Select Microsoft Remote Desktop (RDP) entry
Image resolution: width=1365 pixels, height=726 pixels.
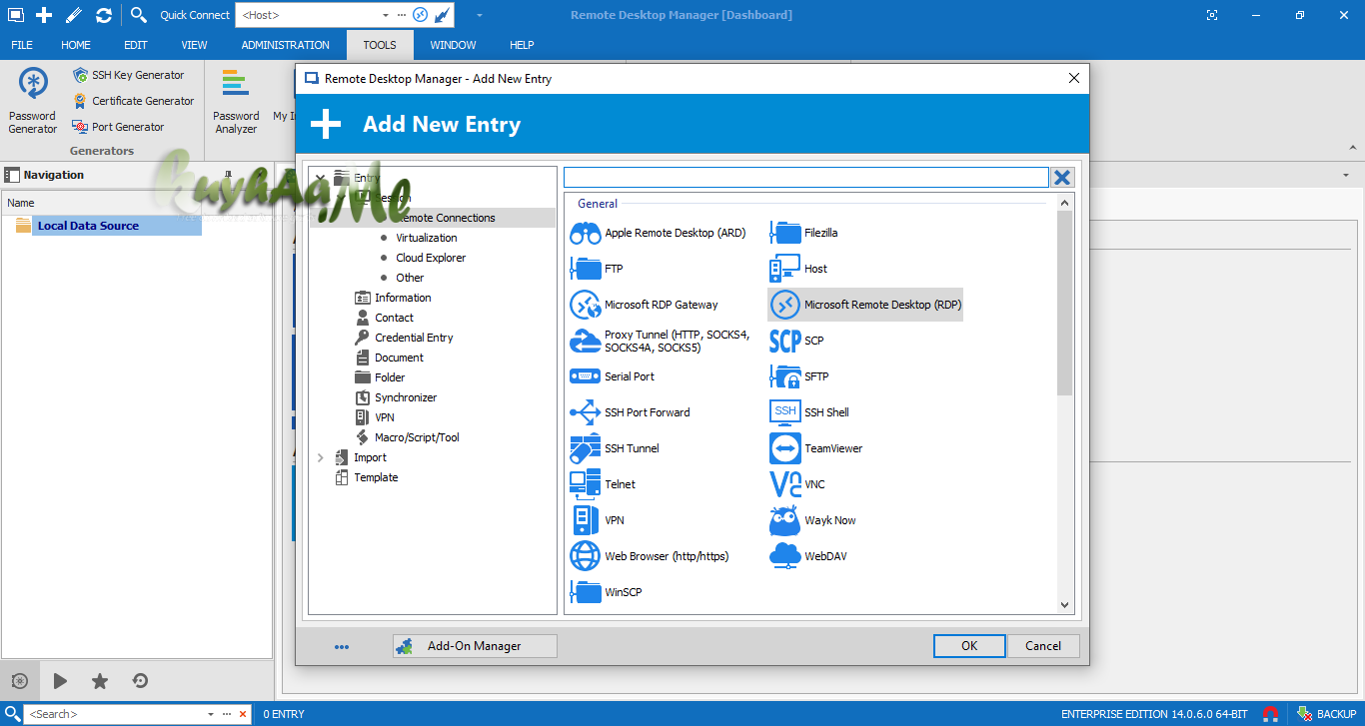[865, 305]
